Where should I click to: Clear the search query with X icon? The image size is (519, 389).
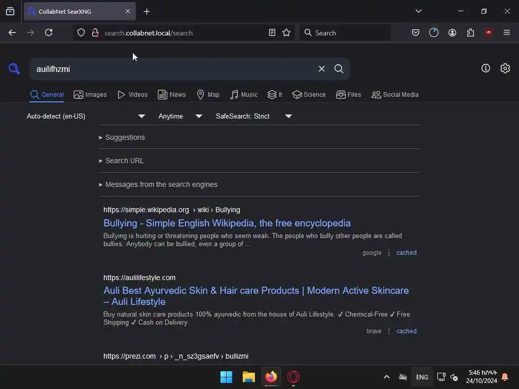(321, 69)
